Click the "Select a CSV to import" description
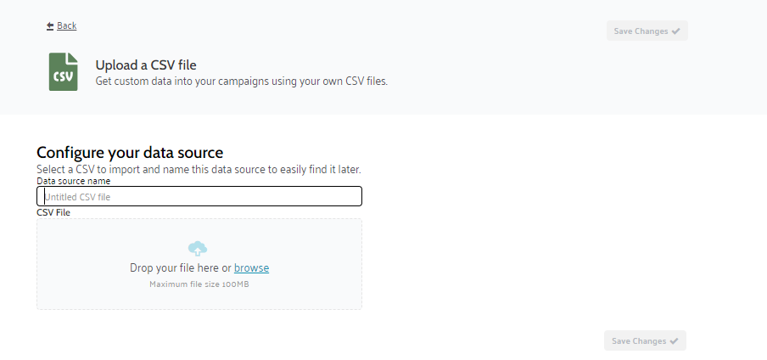The width and height of the screenshot is (767, 360). (x=199, y=169)
